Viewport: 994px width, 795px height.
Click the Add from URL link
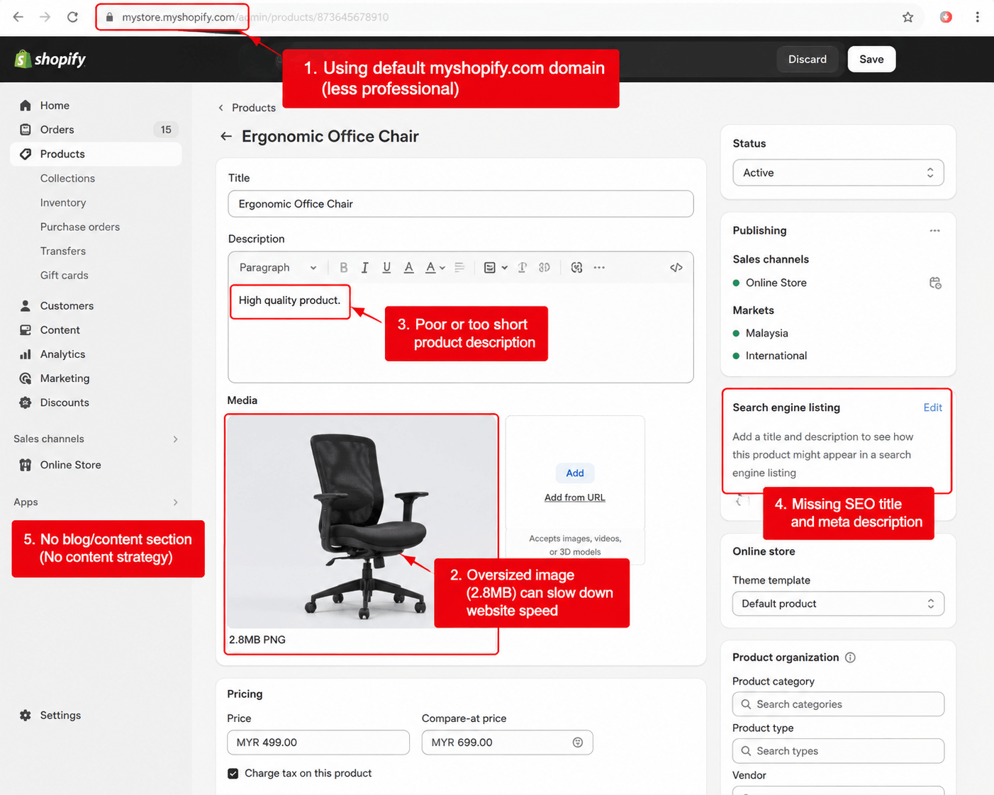(x=575, y=497)
